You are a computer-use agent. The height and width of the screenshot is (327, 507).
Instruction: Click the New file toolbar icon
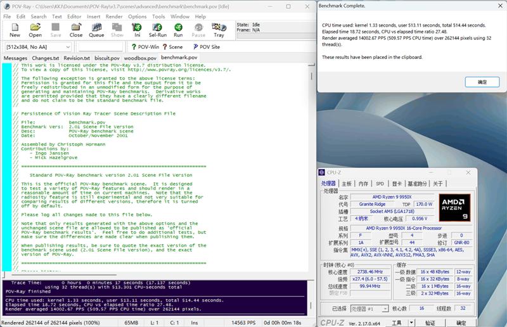[x=15, y=30]
